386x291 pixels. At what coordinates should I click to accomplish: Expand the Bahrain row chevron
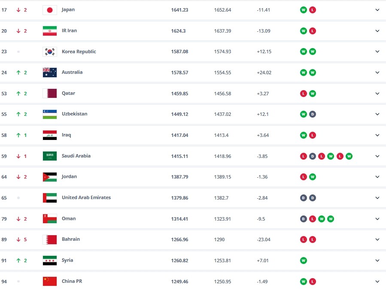coord(377,239)
